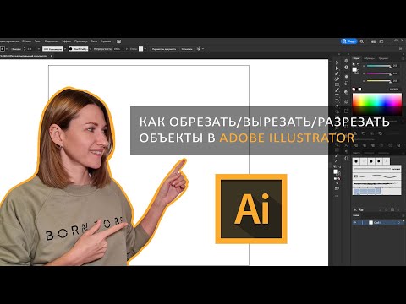This screenshot has height=304, width=406.
Task: Open the Окно menu
Action: coord(94,41)
